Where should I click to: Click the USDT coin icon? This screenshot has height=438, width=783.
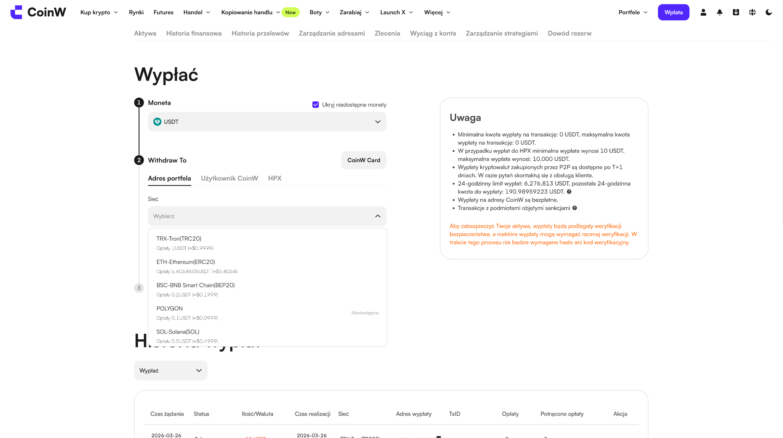pyautogui.click(x=157, y=122)
